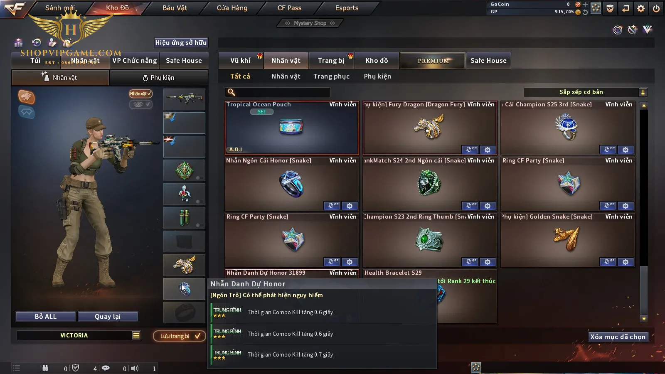This screenshot has height=374, width=665.
Task: Select rifle weapon slot in equipment column
Action: pyautogui.click(x=184, y=99)
